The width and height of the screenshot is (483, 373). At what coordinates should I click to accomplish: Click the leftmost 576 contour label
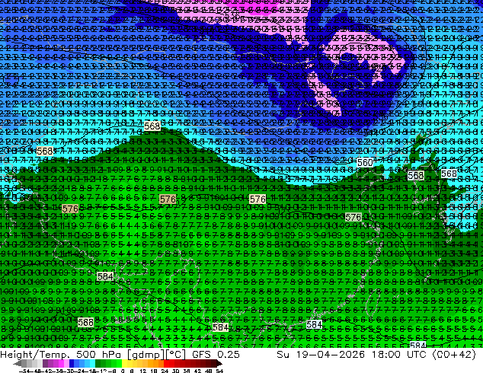coord(70,209)
